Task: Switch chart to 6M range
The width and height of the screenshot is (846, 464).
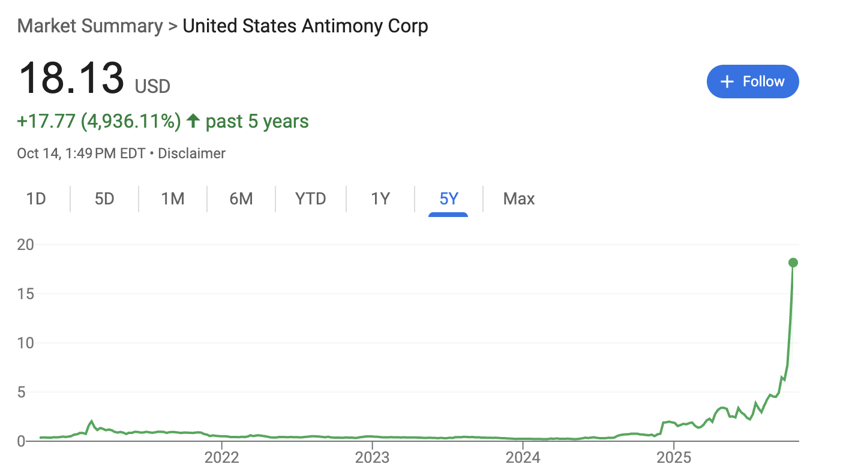Action: (241, 198)
